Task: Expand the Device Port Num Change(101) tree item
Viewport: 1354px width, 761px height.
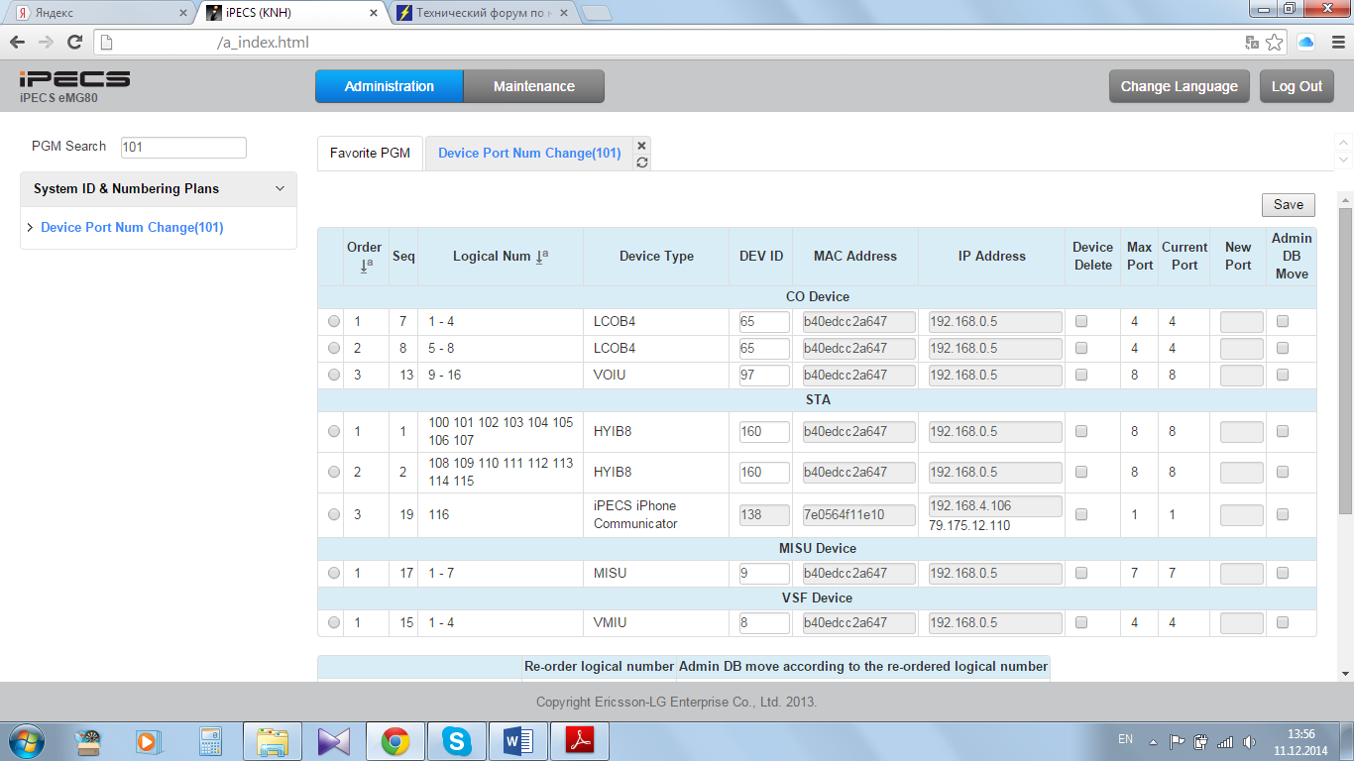Action: coord(30,228)
